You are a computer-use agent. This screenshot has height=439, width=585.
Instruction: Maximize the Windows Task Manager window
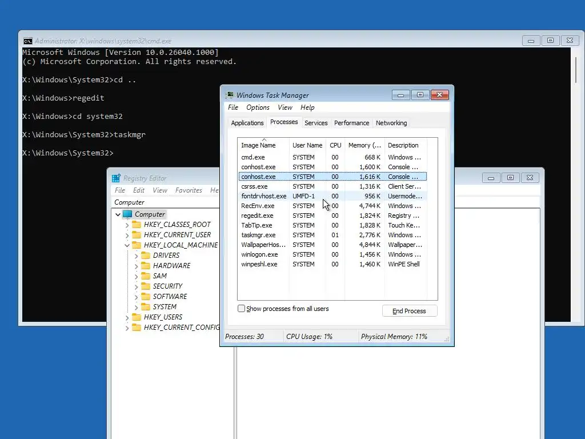[420, 95]
